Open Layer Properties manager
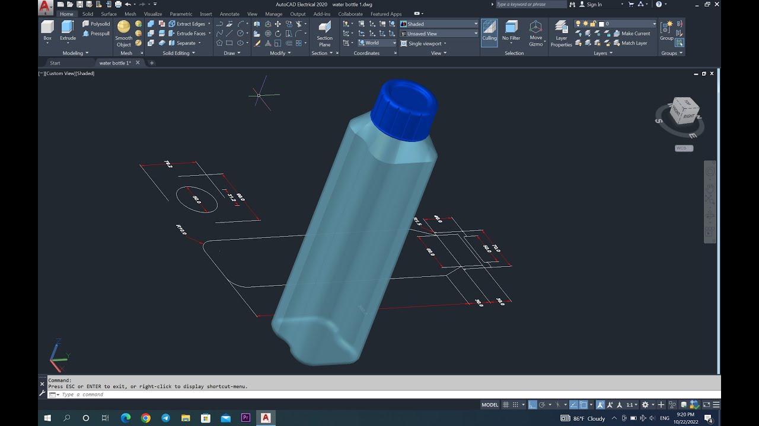The image size is (759, 426). pyautogui.click(x=561, y=34)
